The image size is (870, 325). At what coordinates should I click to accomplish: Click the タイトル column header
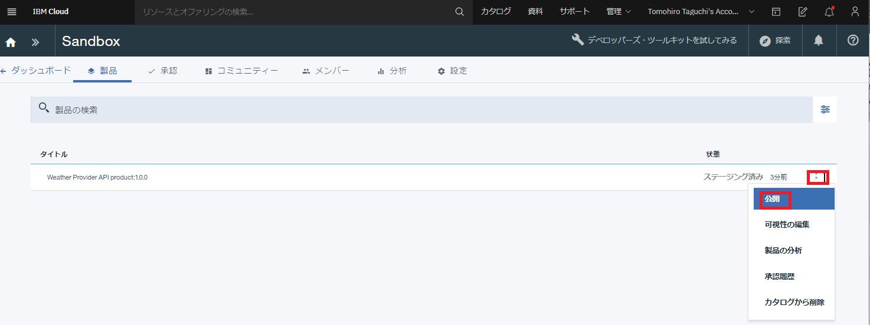[x=54, y=154]
